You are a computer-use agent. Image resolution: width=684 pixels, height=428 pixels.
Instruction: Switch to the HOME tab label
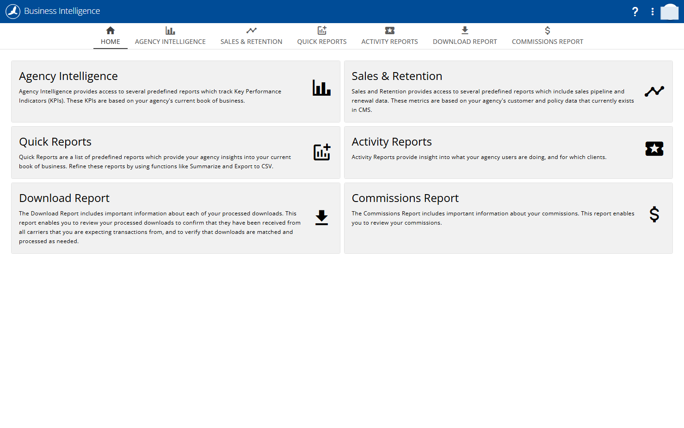click(111, 42)
